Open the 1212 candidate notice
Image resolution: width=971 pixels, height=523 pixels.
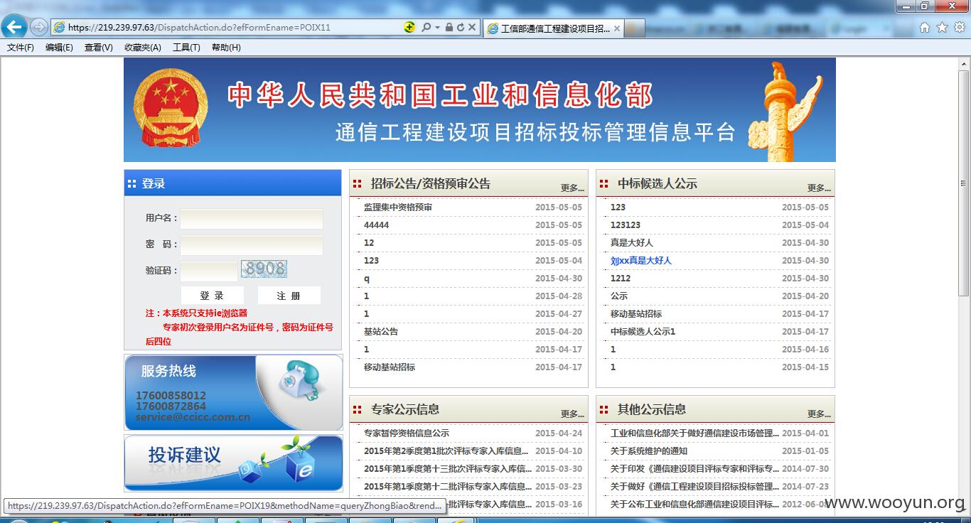coord(621,279)
